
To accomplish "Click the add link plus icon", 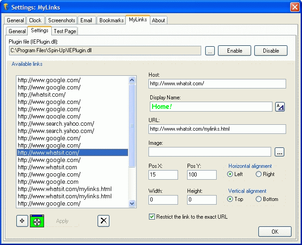I will coord(21,221).
